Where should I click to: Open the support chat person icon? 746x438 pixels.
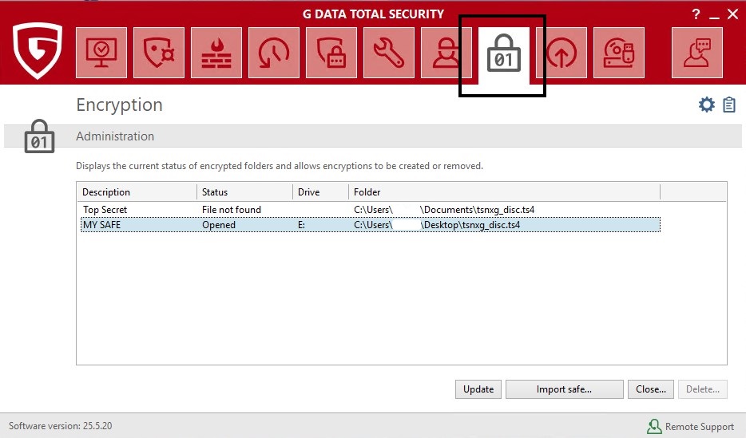coord(697,52)
